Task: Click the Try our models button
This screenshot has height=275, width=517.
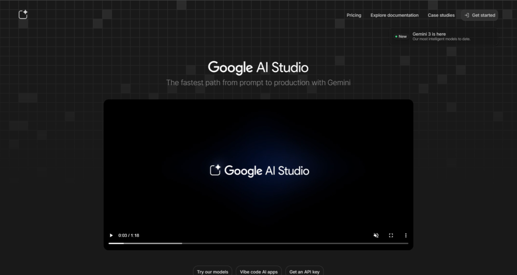Action: click(213, 271)
